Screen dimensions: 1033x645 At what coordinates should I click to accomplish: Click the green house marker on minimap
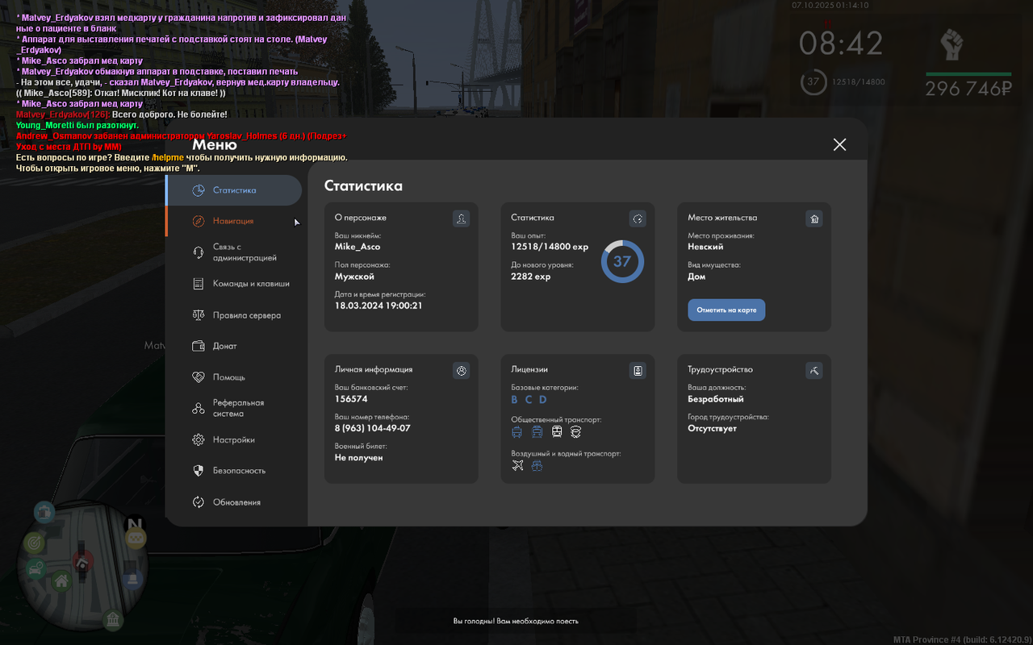click(x=61, y=580)
